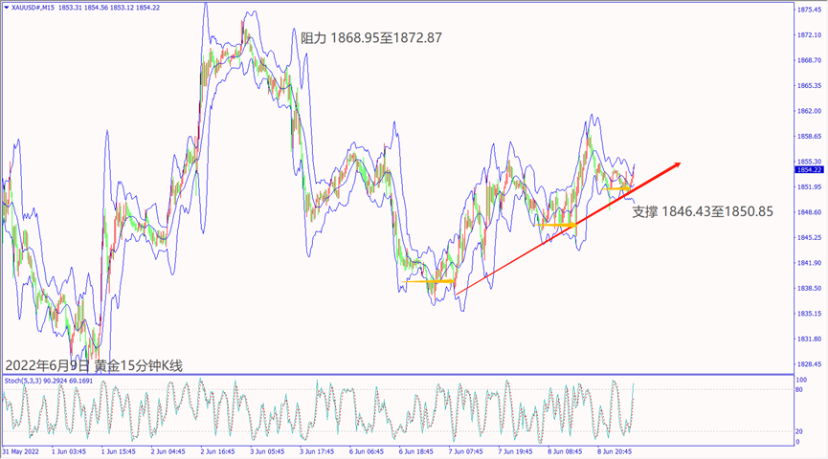Select the 1862.00 level on price scale
Viewport: 828px width, 459px height.
(x=809, y=111)
